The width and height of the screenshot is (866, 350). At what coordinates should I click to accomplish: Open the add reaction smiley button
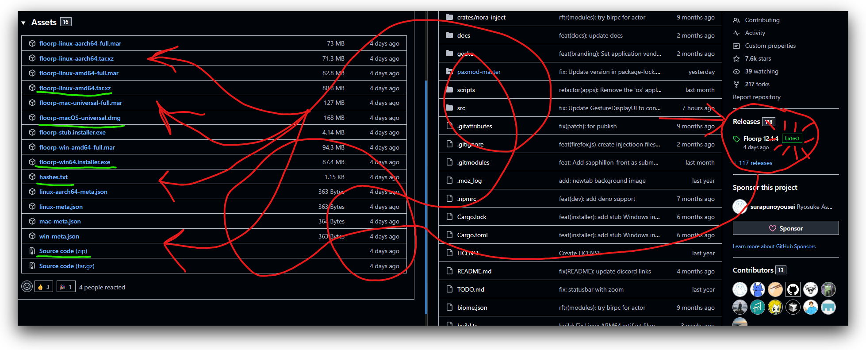click(x=27, y=287)
